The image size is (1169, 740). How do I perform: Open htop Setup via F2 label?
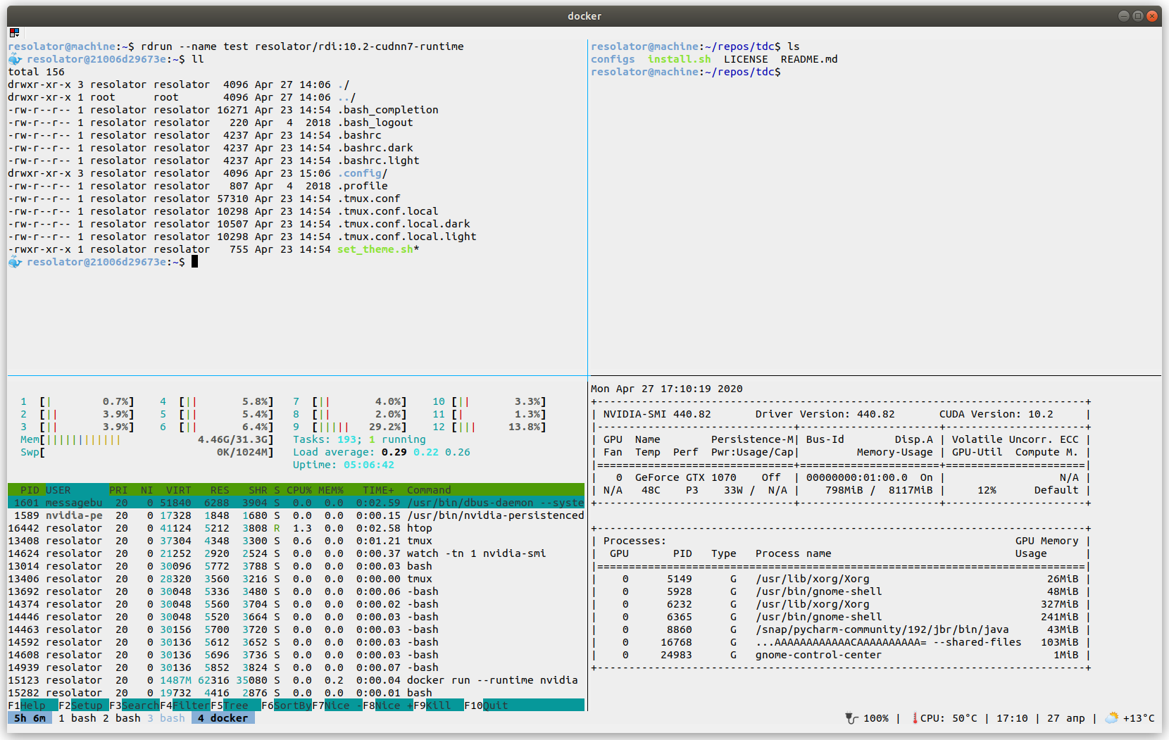tap(84, 705)
